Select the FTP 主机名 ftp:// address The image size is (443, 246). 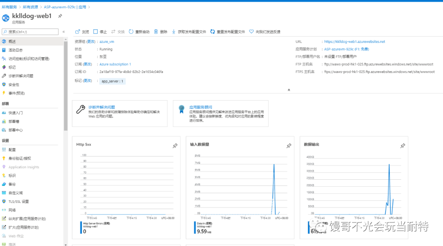tap(379, 64)
